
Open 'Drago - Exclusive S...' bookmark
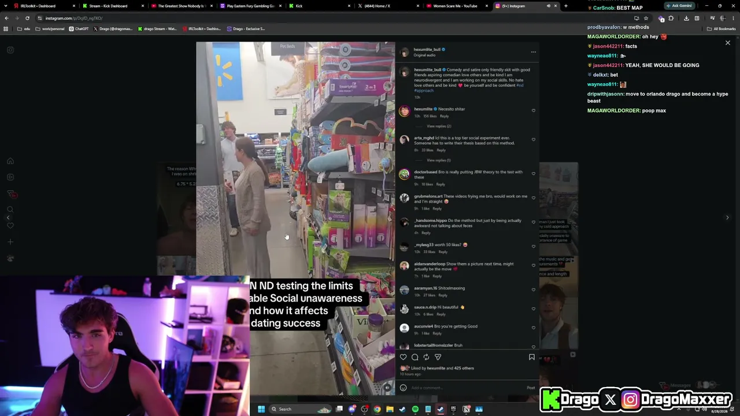point(246,28)
